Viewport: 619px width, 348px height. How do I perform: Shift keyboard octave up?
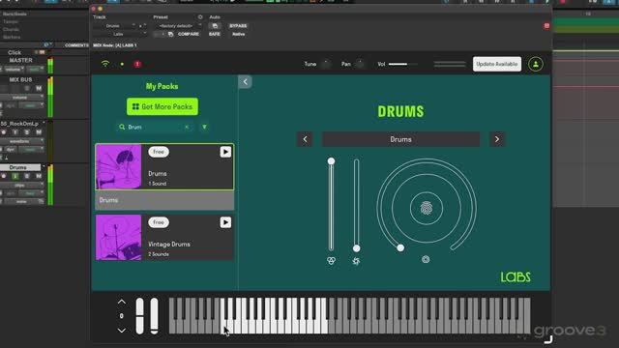(122, 302)
